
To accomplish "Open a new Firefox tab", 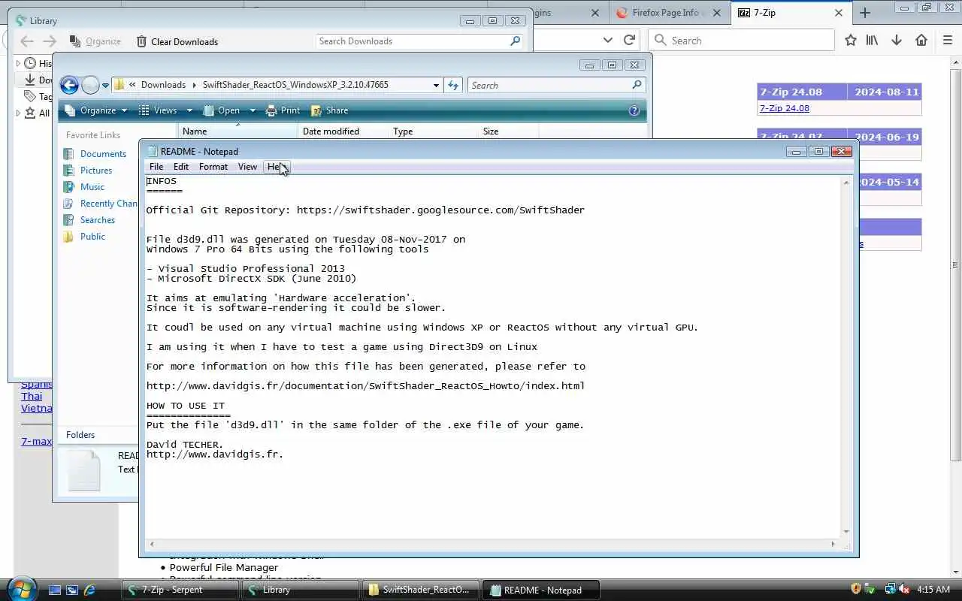I will pyautogui.click(x=865, y=13).
